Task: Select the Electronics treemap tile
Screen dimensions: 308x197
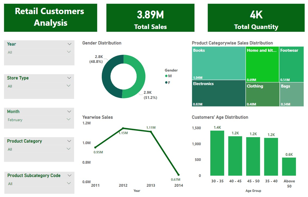Action: [x=218, y=93]
